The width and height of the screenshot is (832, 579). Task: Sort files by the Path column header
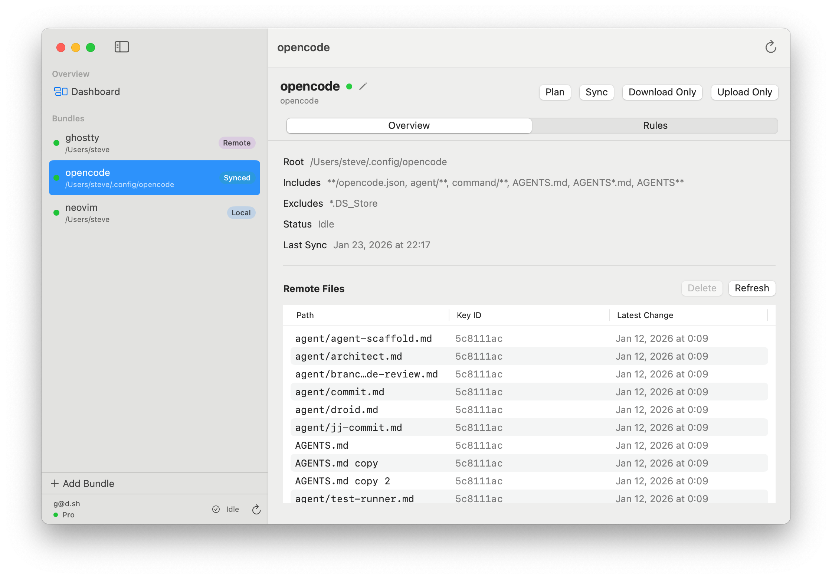tap(305, 315)
